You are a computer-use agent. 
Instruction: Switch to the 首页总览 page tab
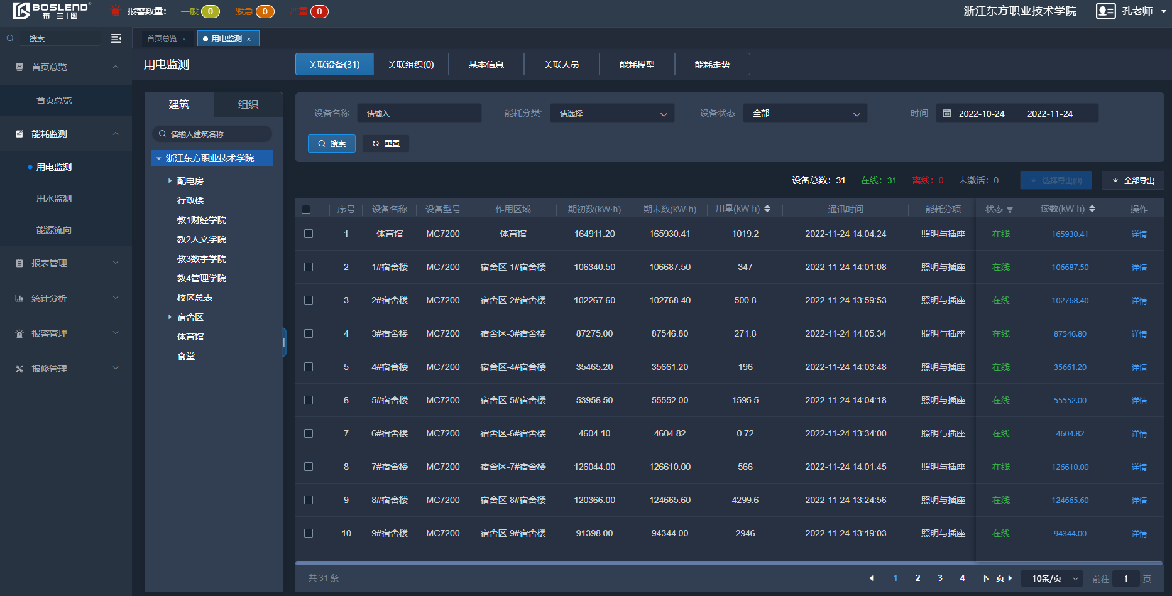click(162, 38)
